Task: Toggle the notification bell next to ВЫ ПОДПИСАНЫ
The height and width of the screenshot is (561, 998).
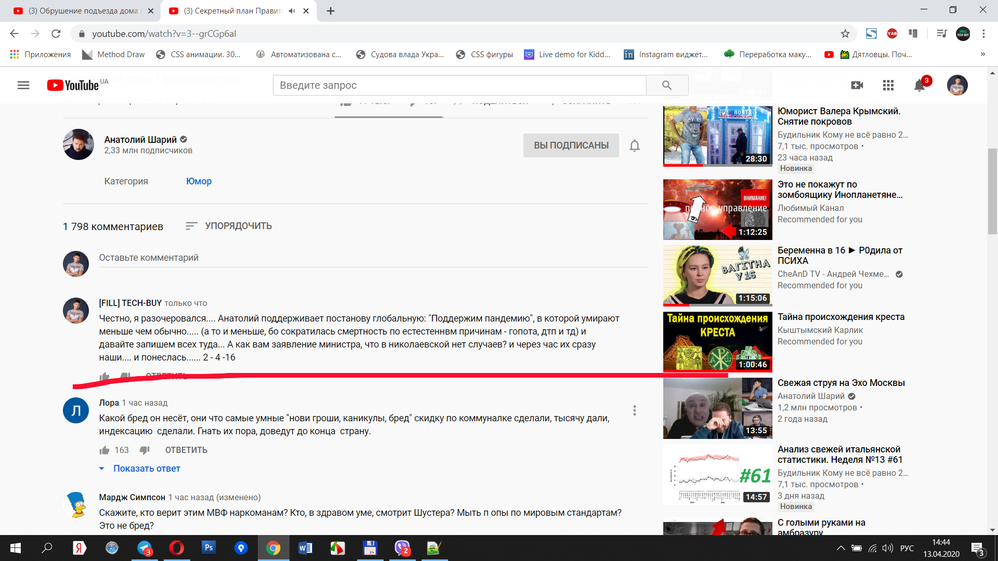Action: [x=634, y=145]
